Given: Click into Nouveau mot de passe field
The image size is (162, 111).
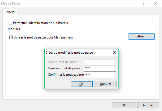Looking at the screenshot, I should click(x=100, y=69).
